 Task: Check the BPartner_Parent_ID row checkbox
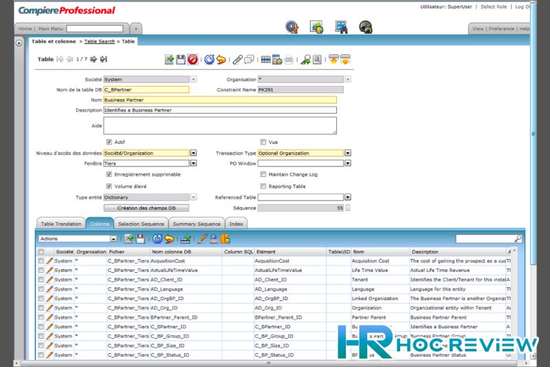coord(41,317)
